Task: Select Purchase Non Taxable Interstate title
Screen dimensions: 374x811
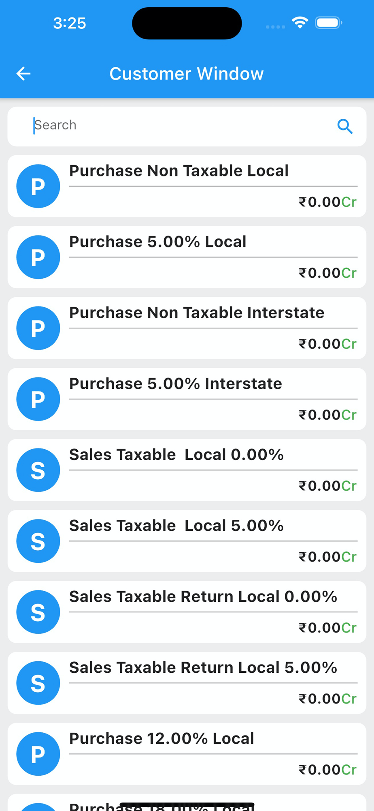Action: [x=197, y=313]
